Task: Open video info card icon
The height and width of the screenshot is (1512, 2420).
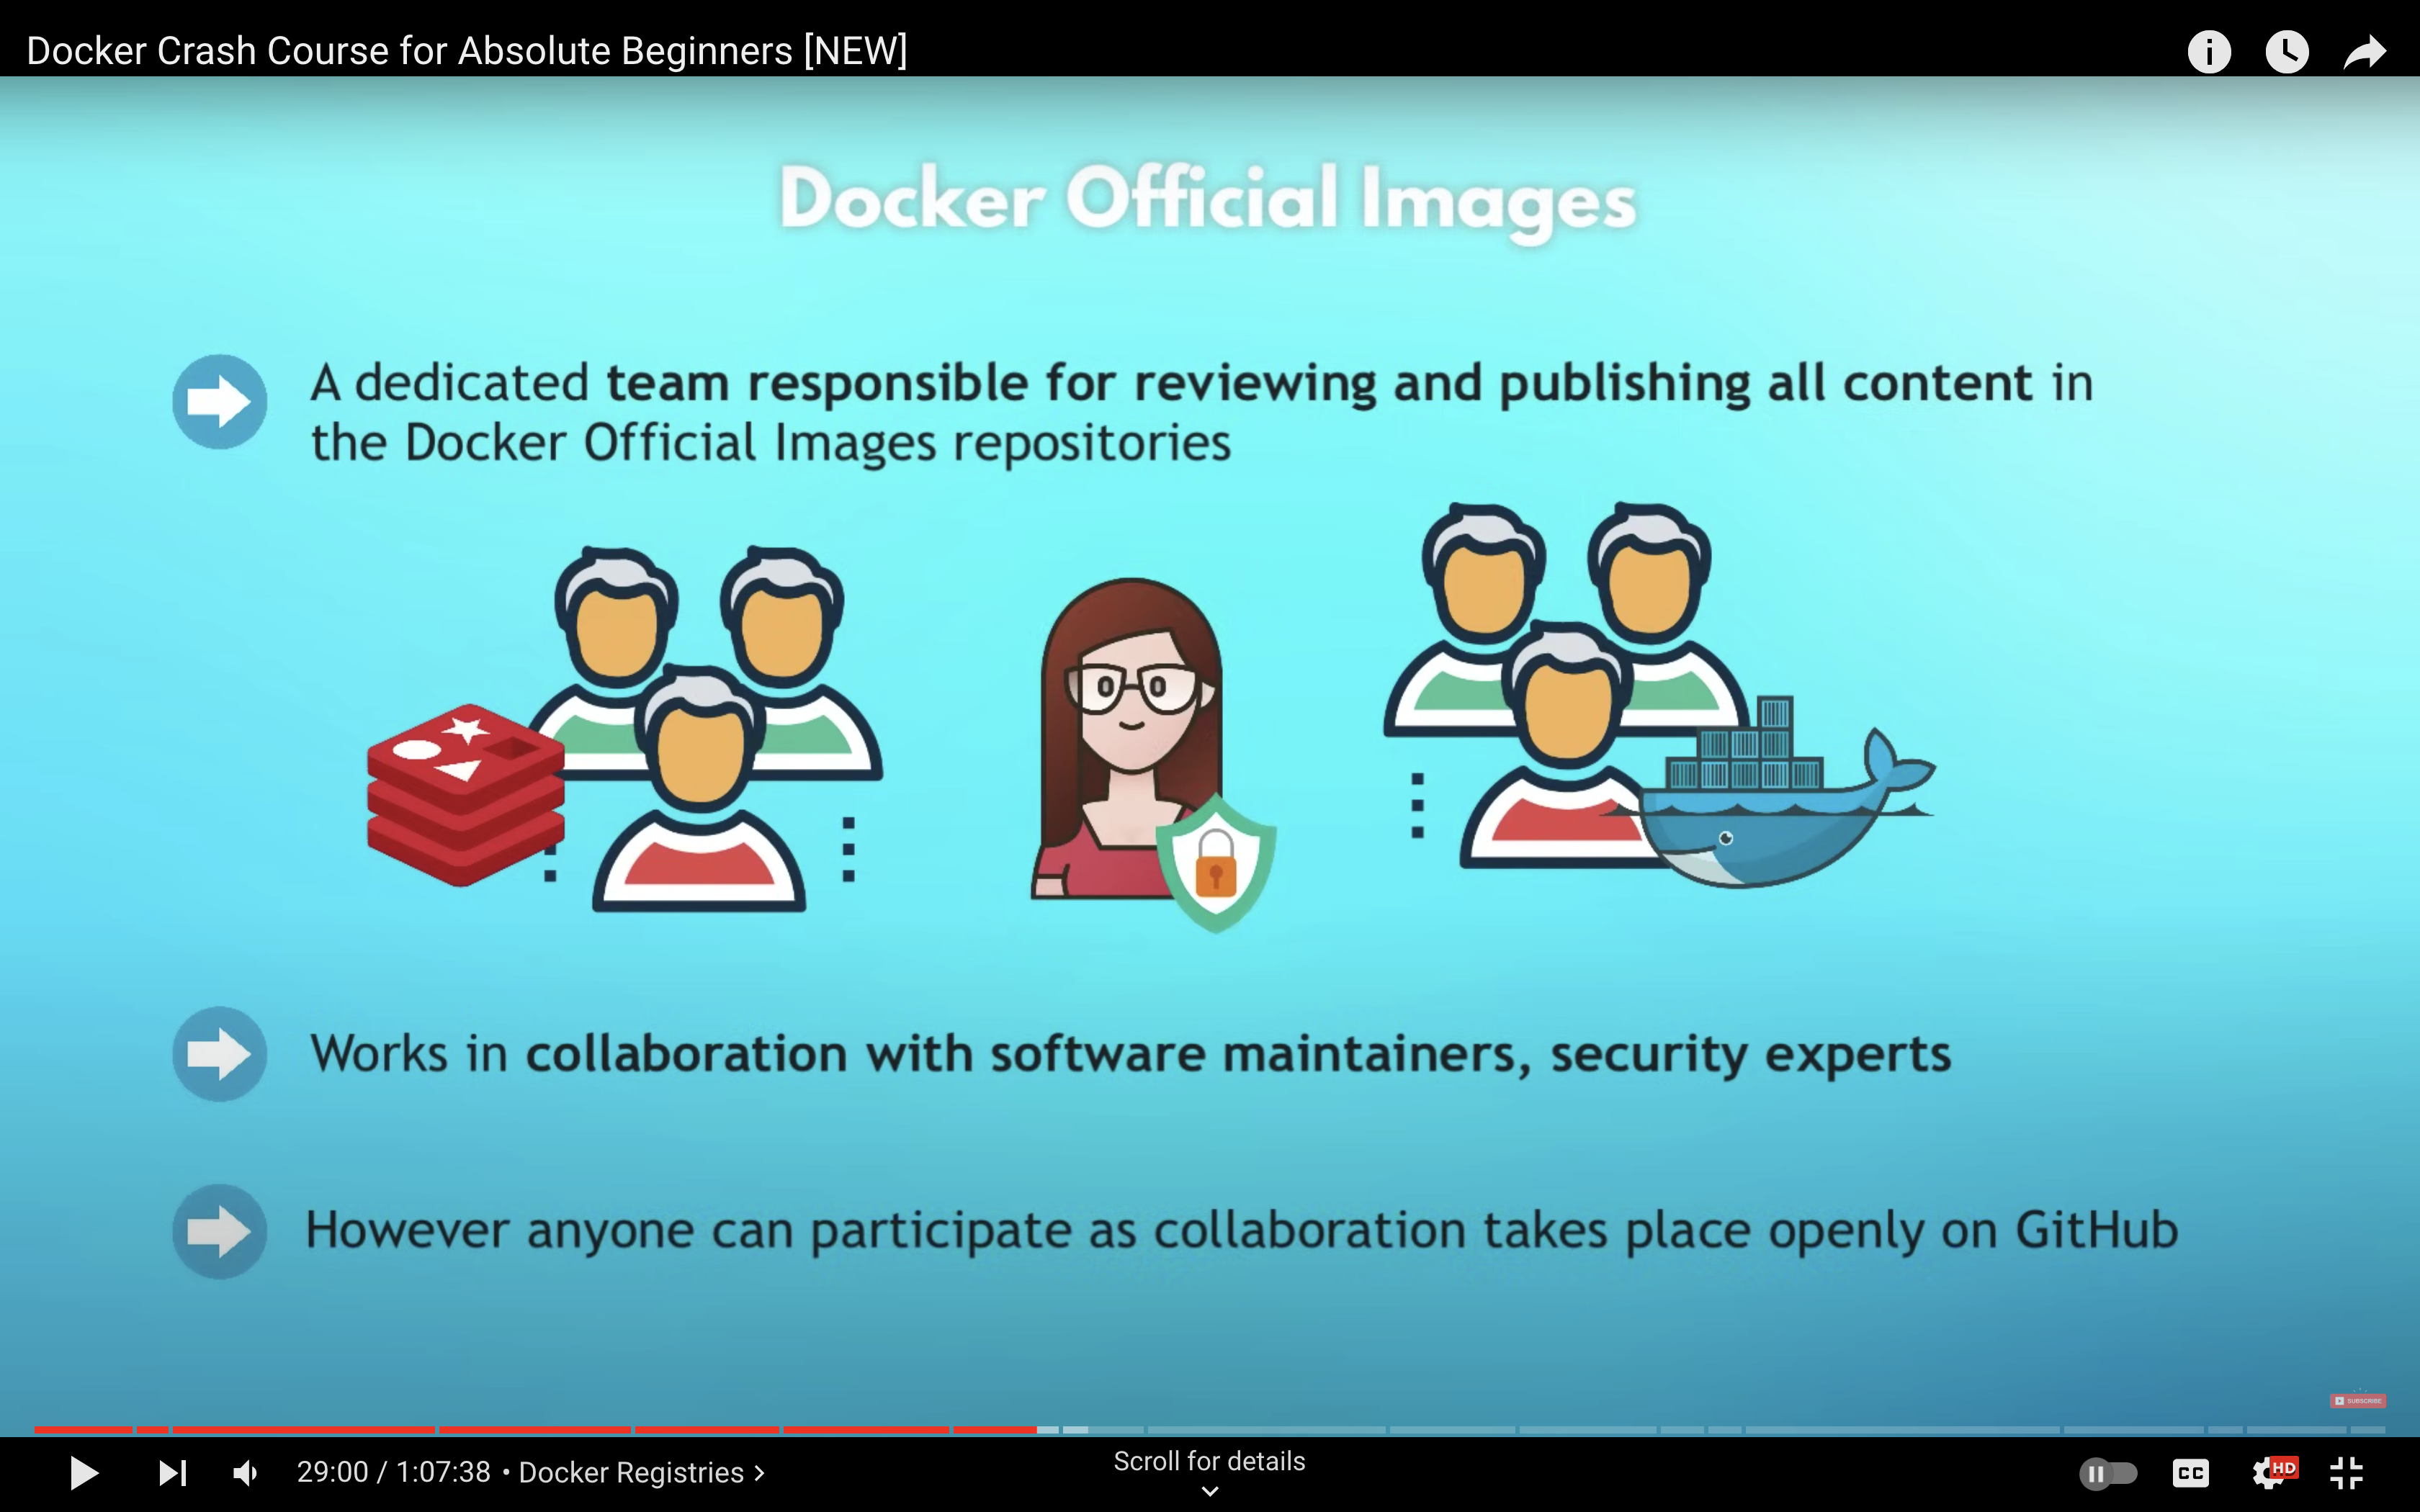Action: [2208, 51]
